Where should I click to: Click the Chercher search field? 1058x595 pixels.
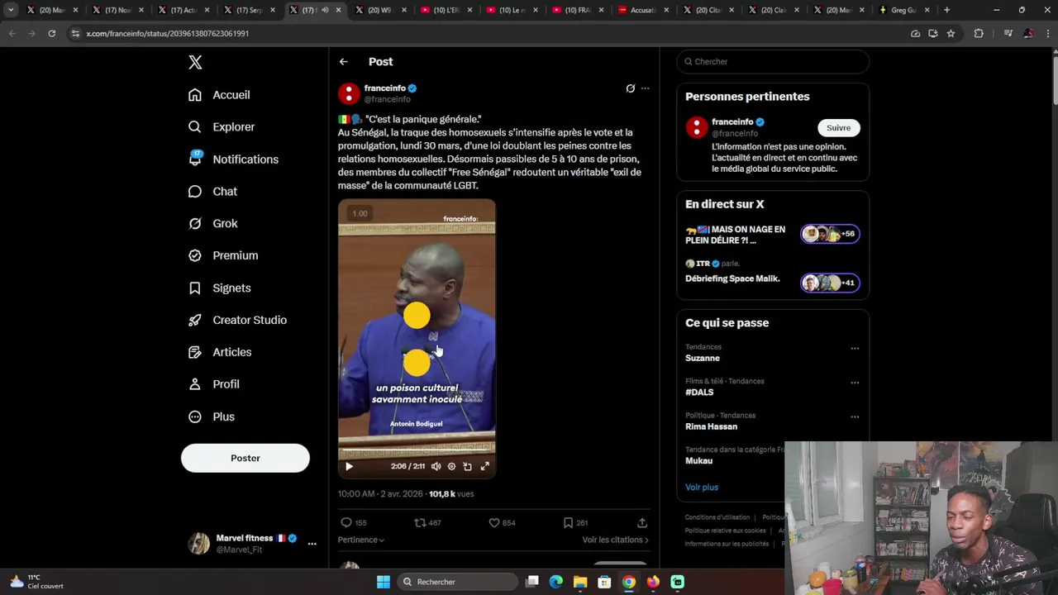[x=773, y=62]
